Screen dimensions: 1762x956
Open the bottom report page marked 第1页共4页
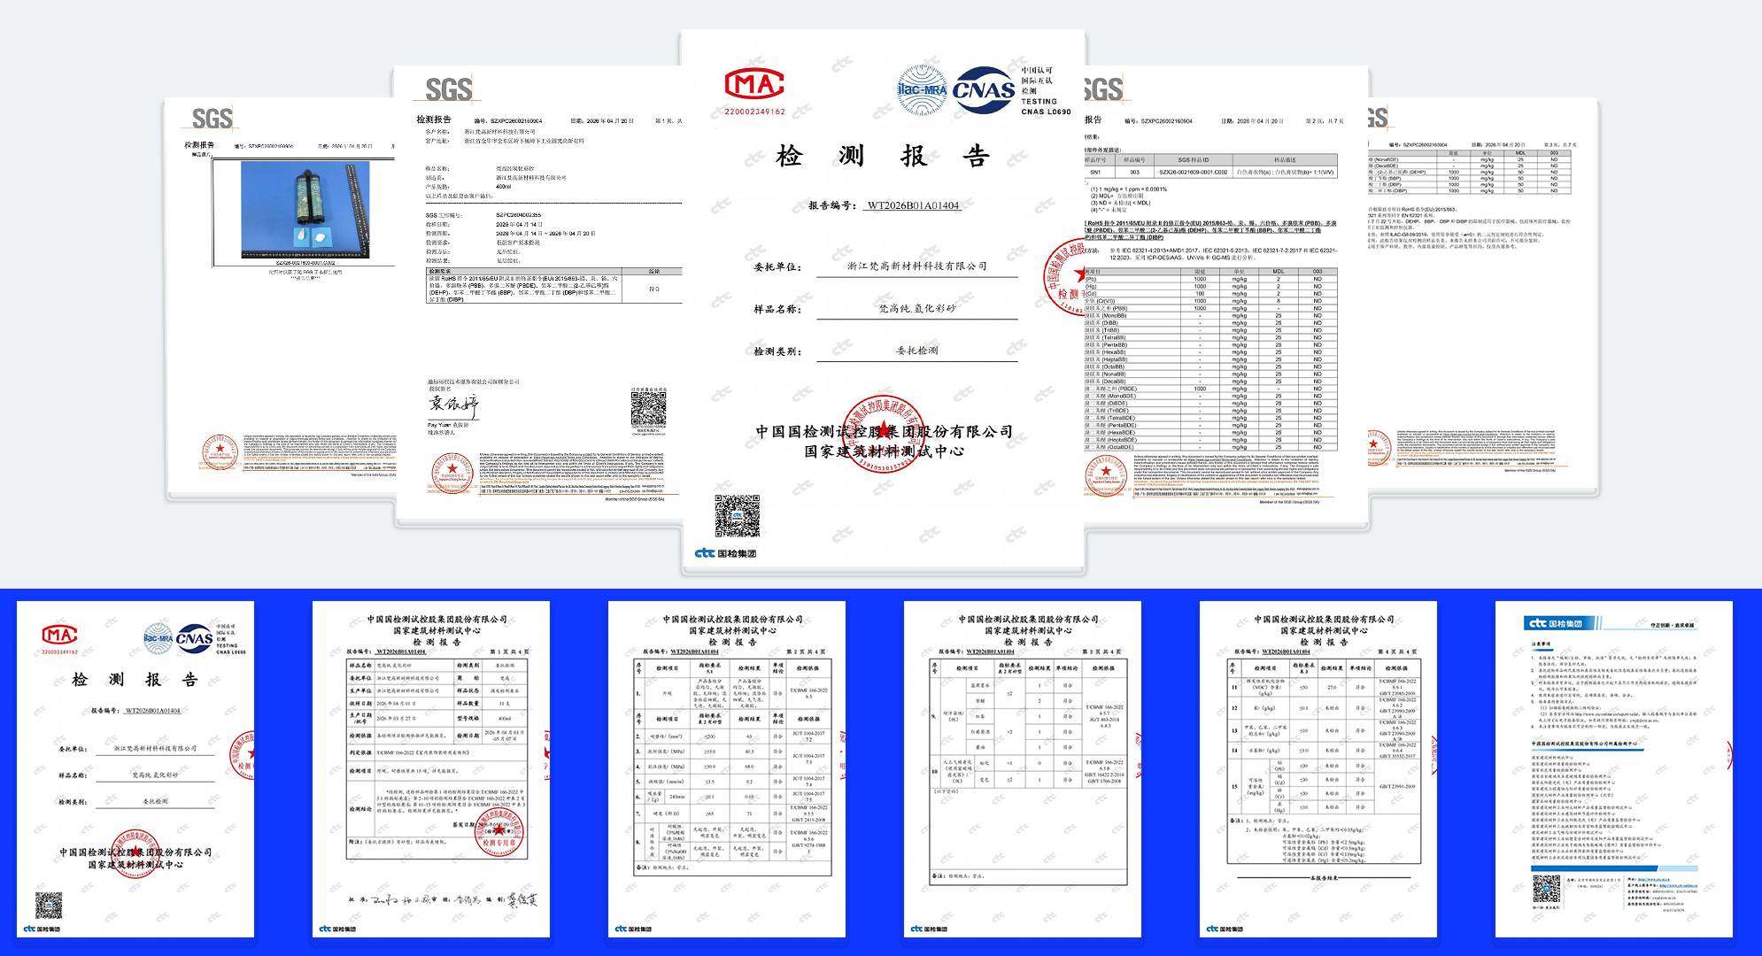click(x=431, y=769)
